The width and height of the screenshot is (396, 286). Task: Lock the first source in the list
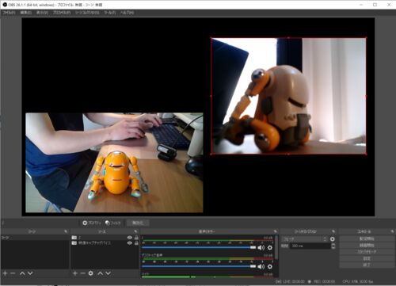[136, 238]
